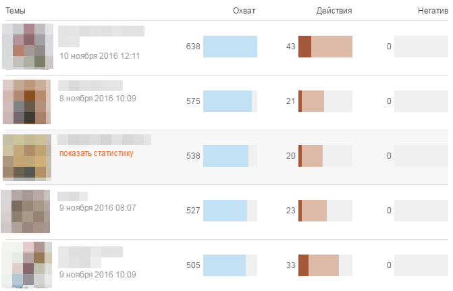
Task: Click the date 9 ноября 2016 08:07
Action: click(x=97, y=208)
